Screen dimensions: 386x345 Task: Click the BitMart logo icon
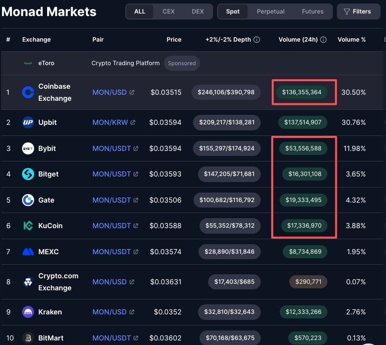coord(28,338)
